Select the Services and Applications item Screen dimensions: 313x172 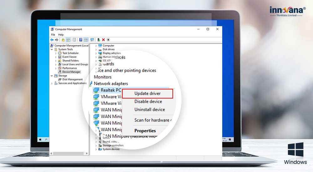pyautogui.click(x=72, y=83)
